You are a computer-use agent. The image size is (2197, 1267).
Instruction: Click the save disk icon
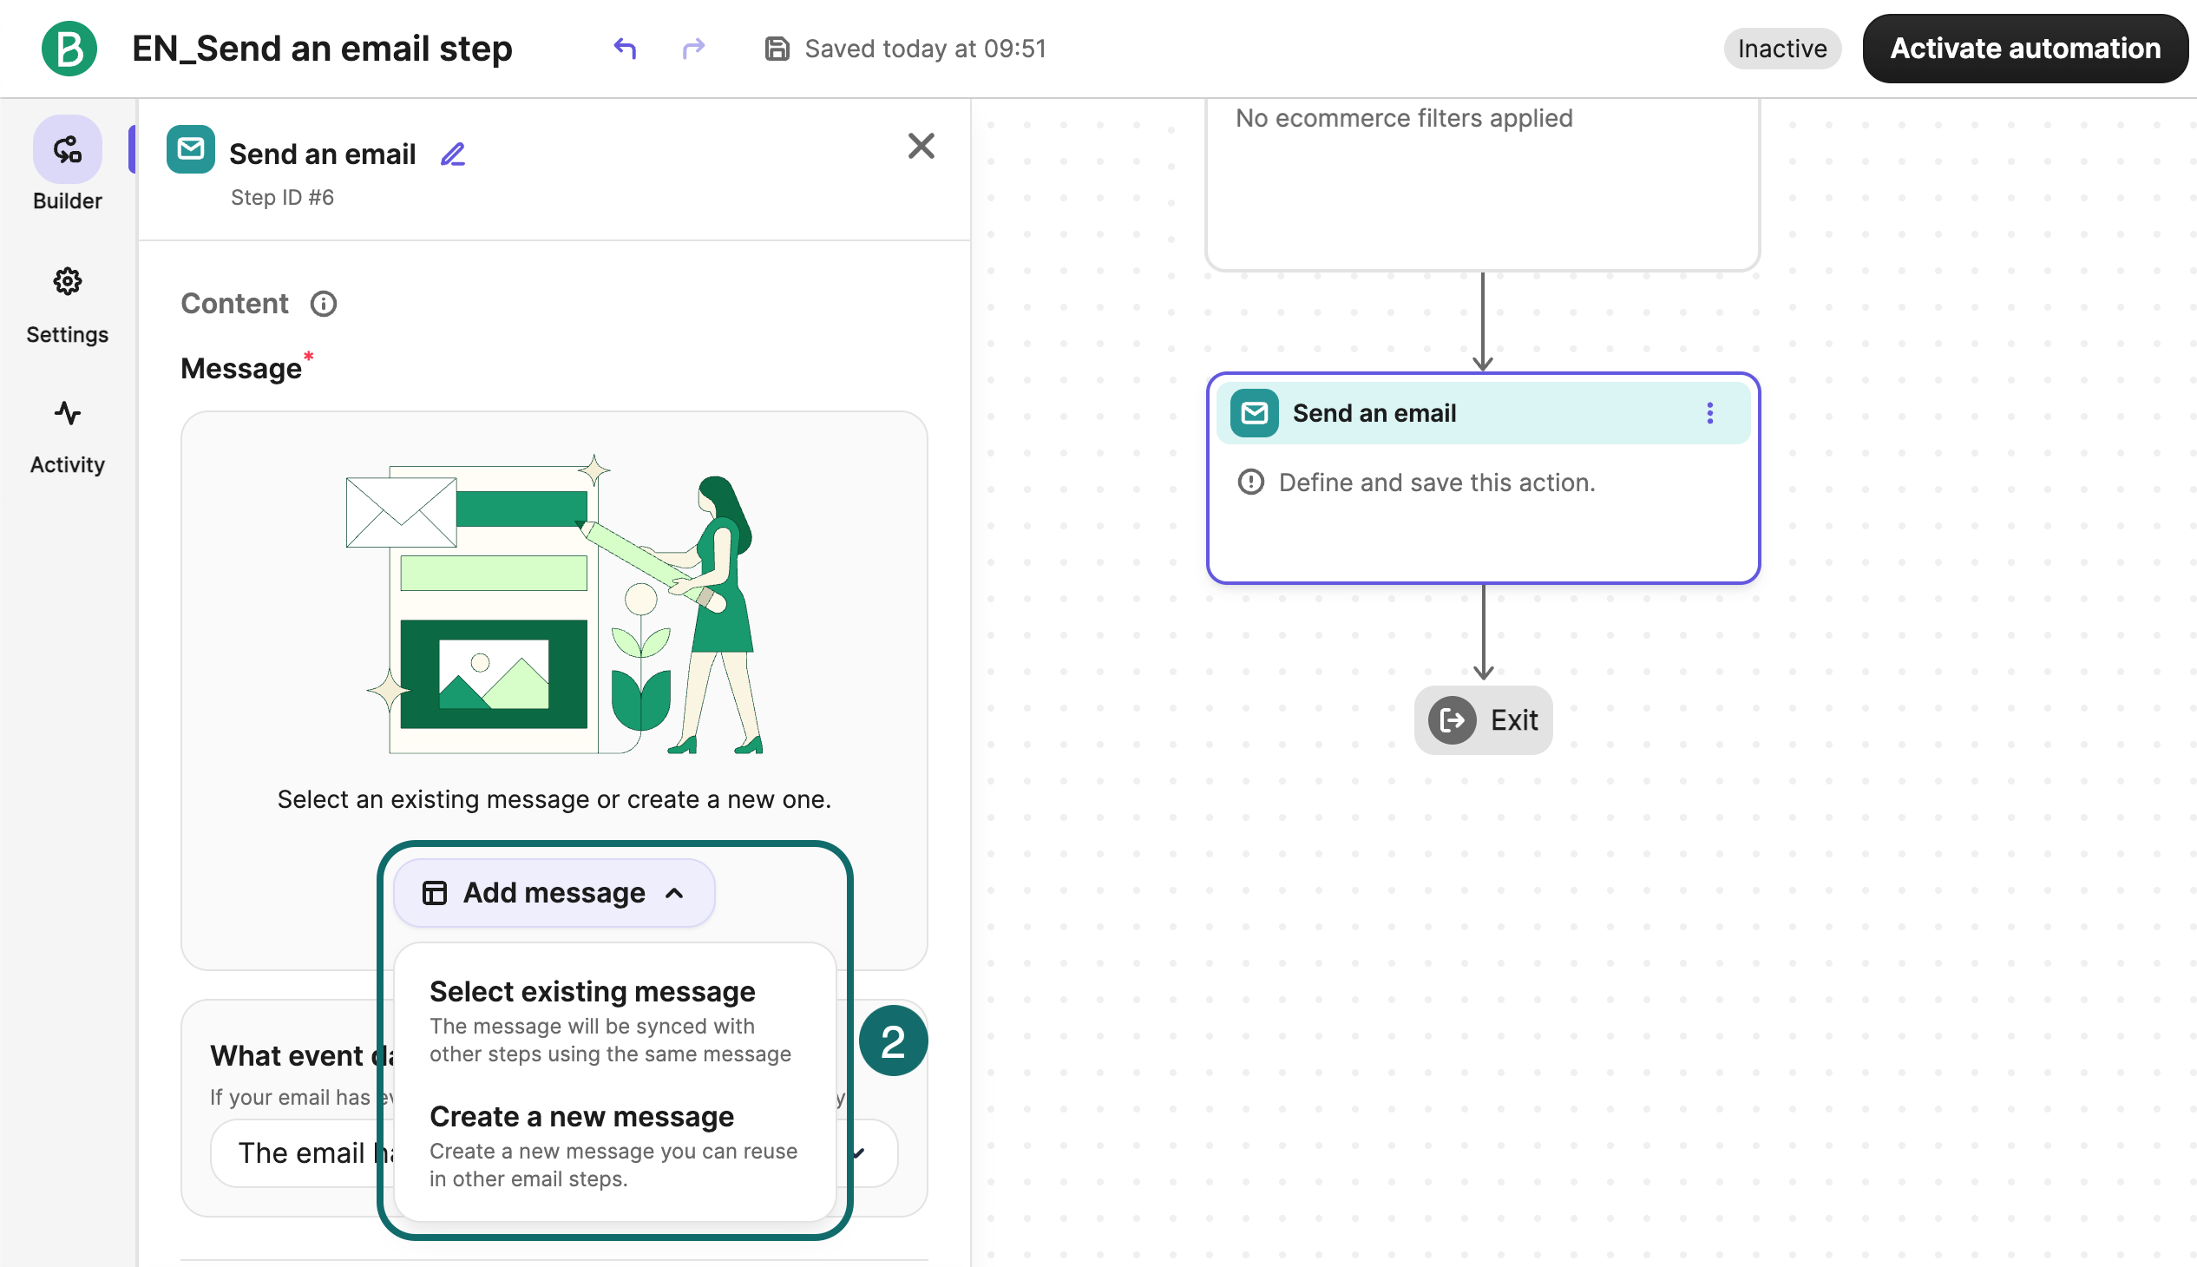point(776,49)
